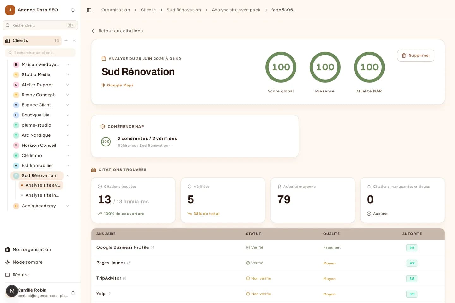Click the Vérifiées card check icon
455x303 pixels.
(190, 187)
